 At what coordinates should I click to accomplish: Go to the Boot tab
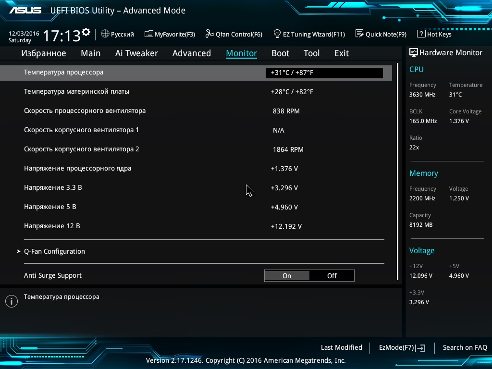pyautogui.click(x=280, y=53)
